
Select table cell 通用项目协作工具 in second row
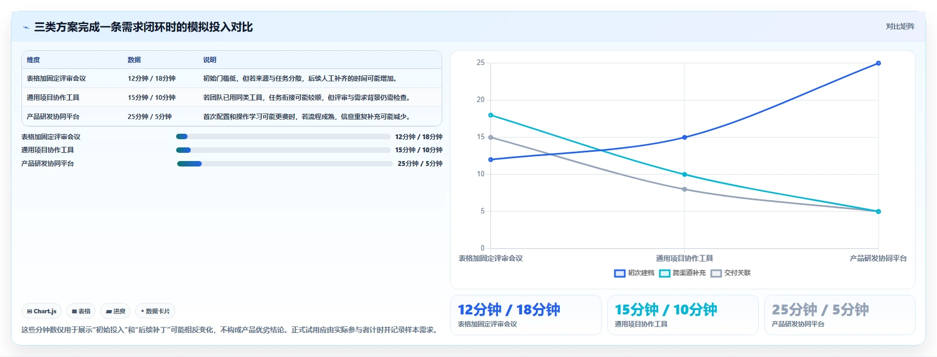(x=53, y=98)
